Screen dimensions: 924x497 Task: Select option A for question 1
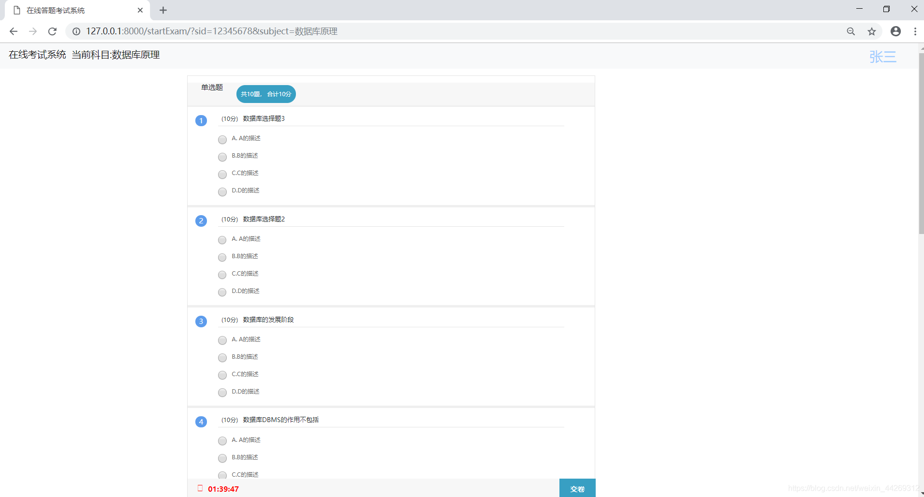222,140
